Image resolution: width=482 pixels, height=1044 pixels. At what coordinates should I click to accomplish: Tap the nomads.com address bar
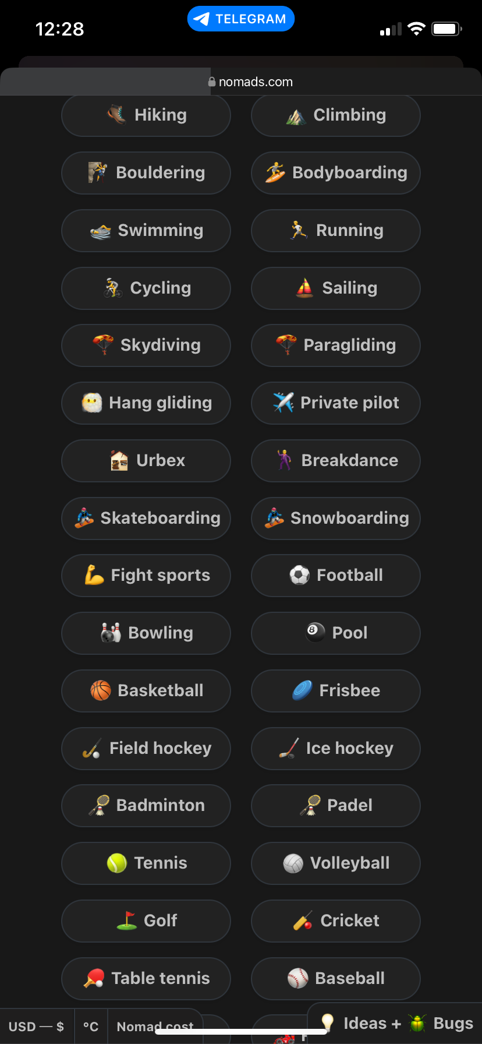coord(250,82)
